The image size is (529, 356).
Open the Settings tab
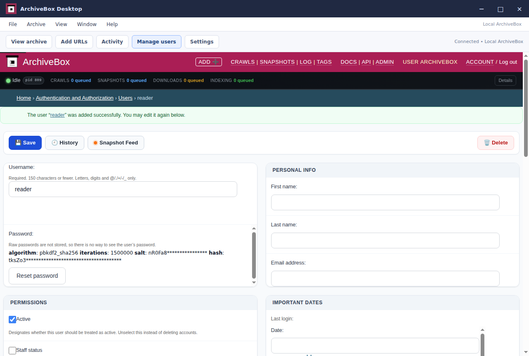[x=202, y=42]
